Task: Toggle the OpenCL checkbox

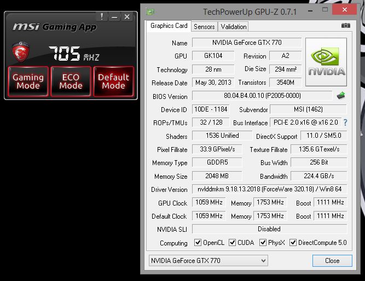Action: pos(198,243)
